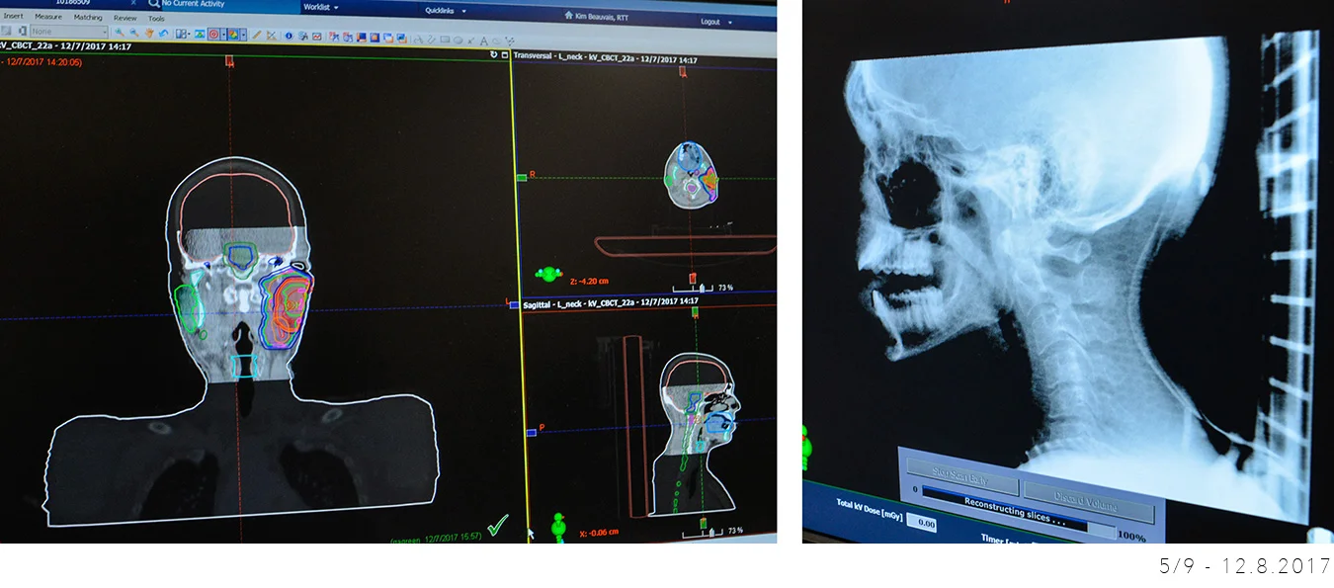Click the undo arrow toolbar icon
This screenshot has width=1334, height=588.
[163, 34]
